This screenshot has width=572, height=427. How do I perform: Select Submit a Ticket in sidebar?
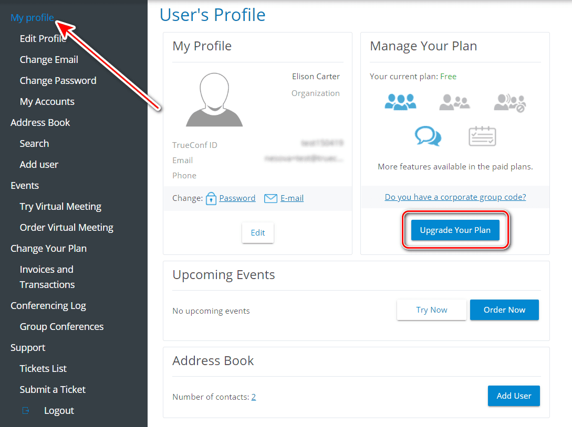(x=53, y=389)
